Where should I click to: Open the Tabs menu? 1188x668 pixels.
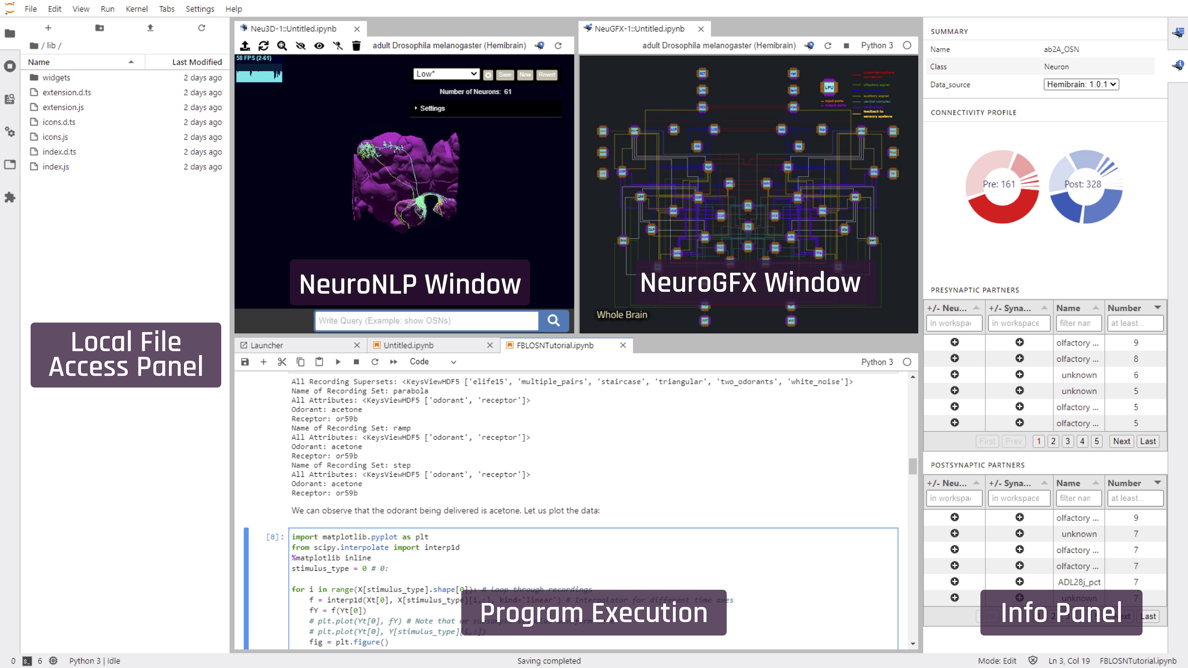coord(166,9)
